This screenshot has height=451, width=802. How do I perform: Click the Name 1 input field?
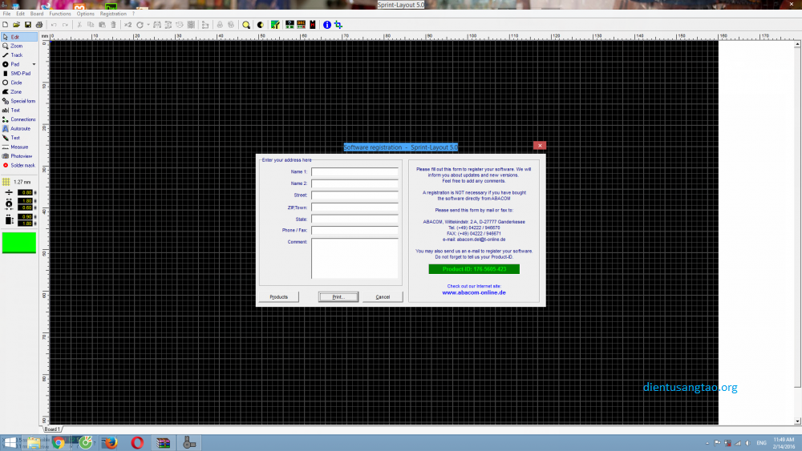[x=354, y=171]
